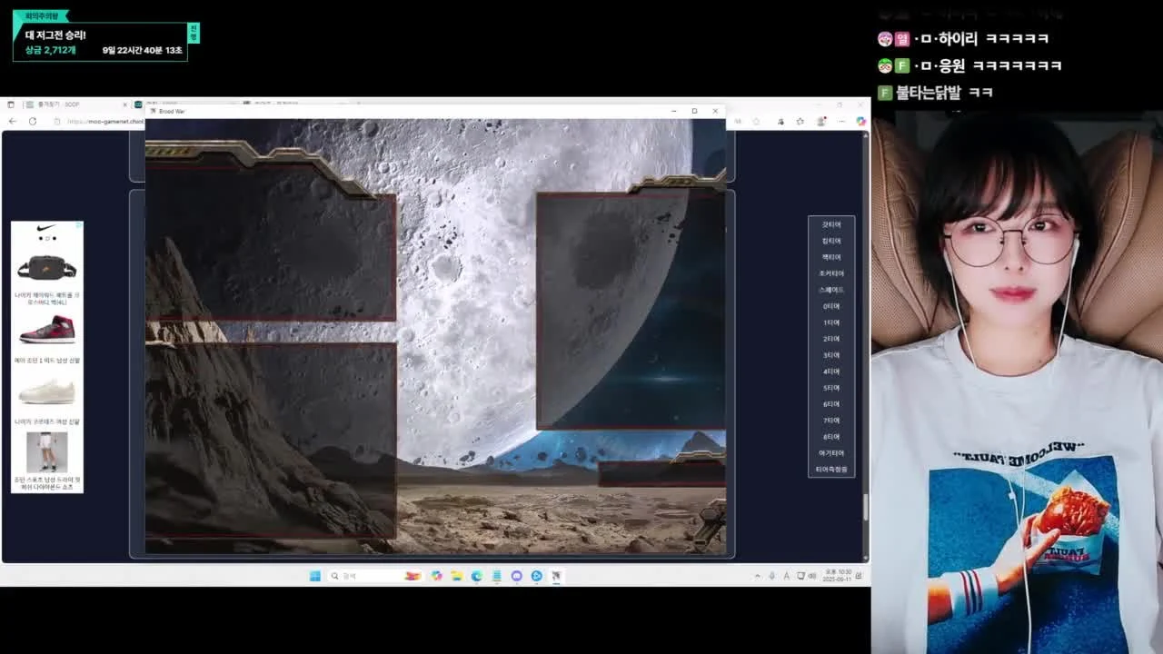Click the browser address bar URL
1163x654 pixels.
click(104, 121)
